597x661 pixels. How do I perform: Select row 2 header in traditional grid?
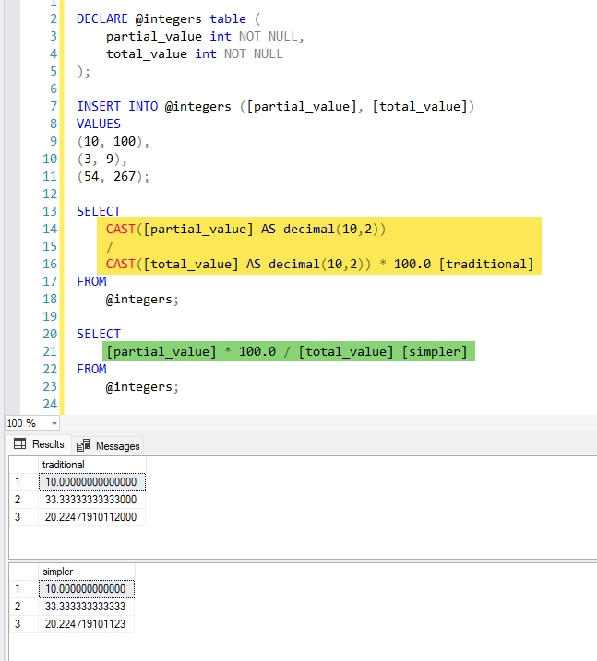(24, 500)
